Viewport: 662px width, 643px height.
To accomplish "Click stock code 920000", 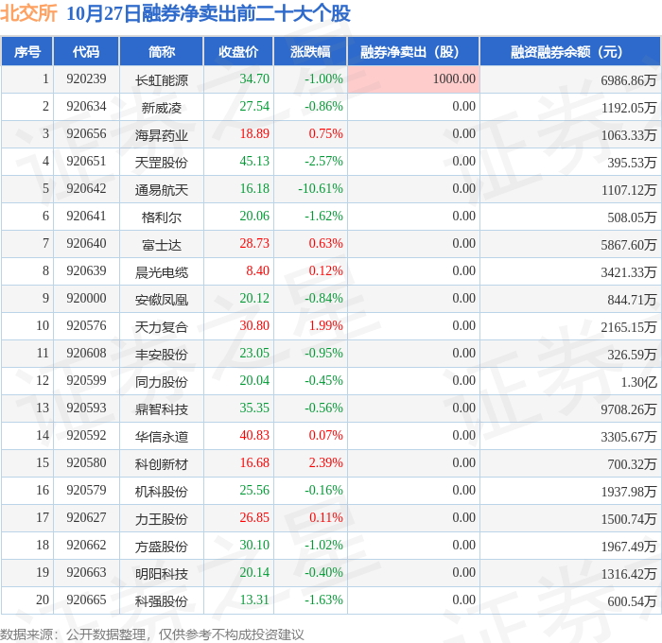I will [x=86, y=299].
